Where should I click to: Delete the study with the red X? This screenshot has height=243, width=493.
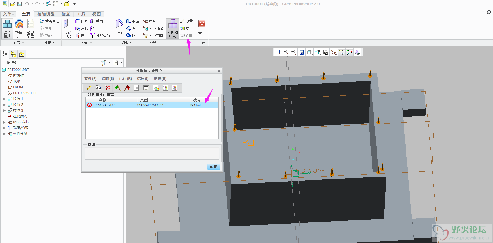[x=108, y=88]
